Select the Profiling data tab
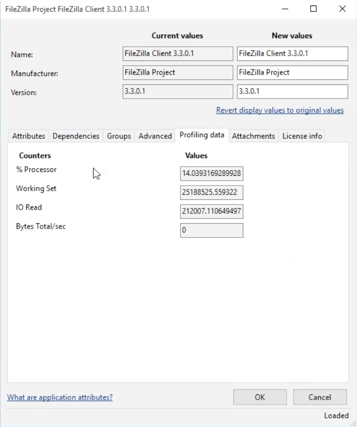This screenshot has width=357, height=427. tap(202, 135)
